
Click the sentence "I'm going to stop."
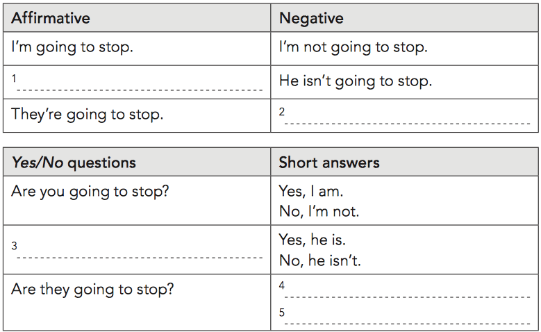(x=72, y=47)
